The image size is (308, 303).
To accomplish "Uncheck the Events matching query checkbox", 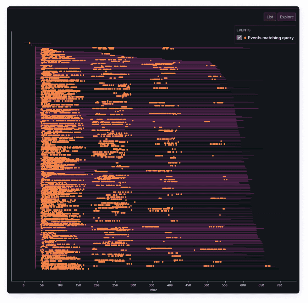I will [x=239, y=38].
